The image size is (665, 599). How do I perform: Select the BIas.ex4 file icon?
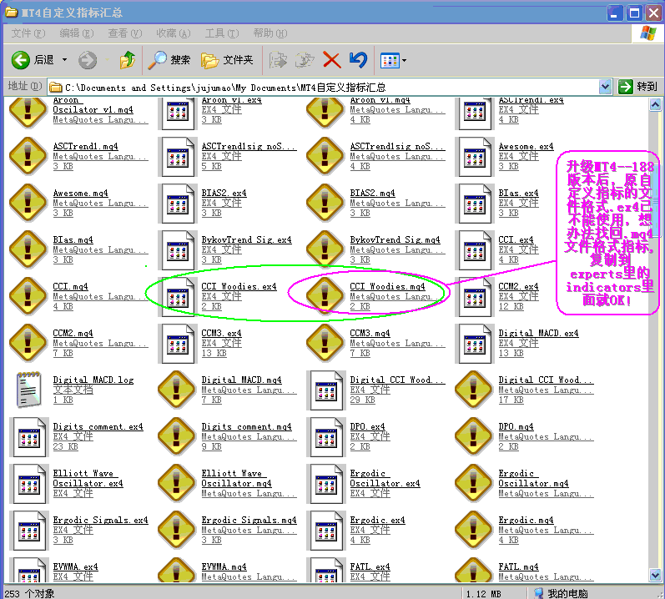[474, 204]
